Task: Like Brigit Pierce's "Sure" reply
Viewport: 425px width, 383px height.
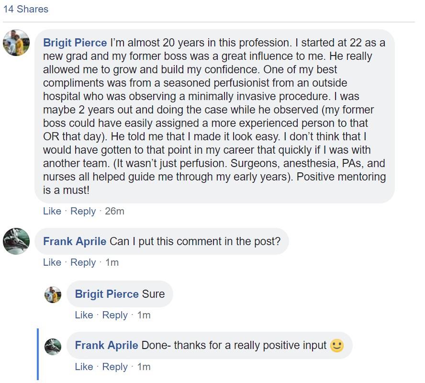Action: click(x=84, y=315)
